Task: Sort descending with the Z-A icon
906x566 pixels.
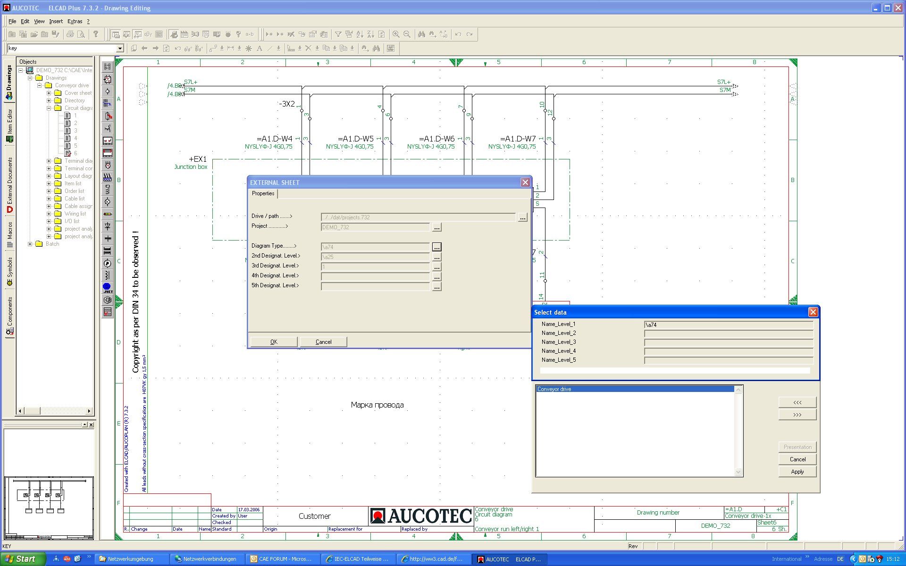Action: (x=370, y=34)
